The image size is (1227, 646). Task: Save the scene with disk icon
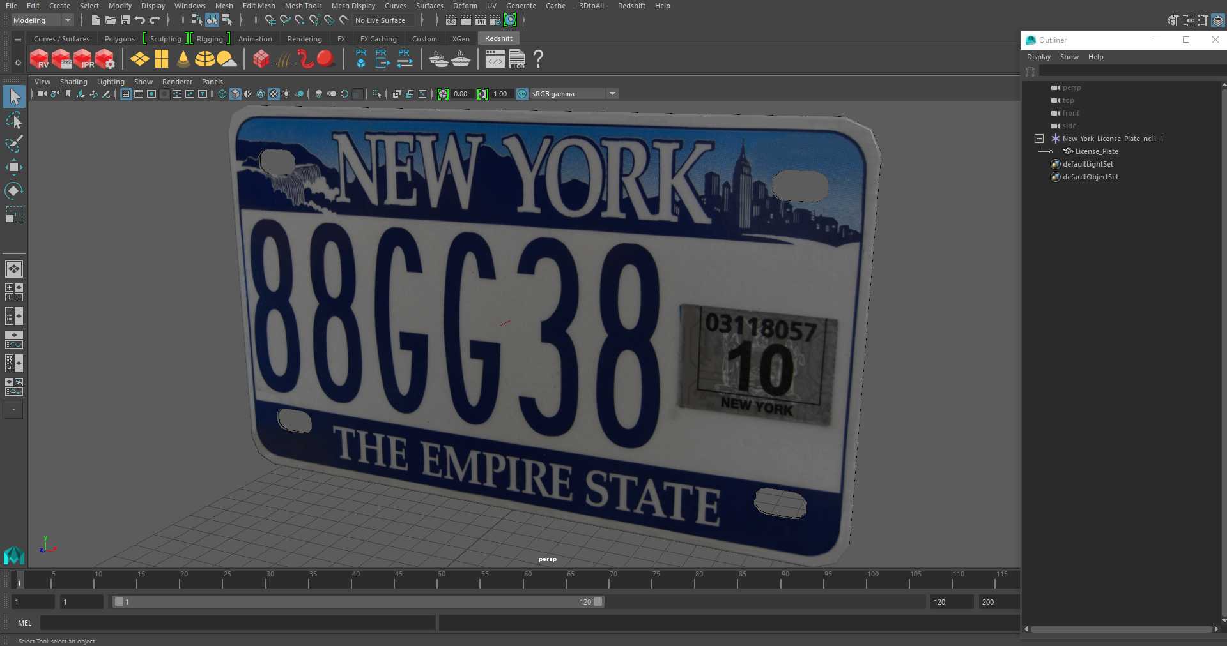tap(125, 20)
